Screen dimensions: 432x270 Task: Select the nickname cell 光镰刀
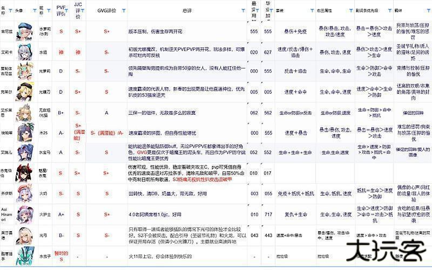44,92
